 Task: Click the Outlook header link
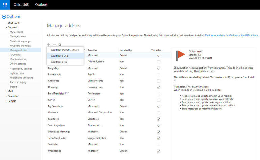[41, 5]
